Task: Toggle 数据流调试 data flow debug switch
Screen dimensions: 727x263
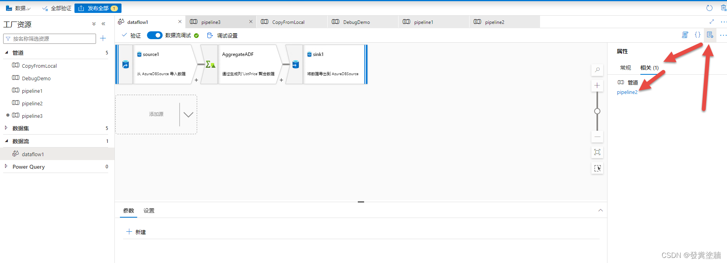Action: (x=154, y=35)
